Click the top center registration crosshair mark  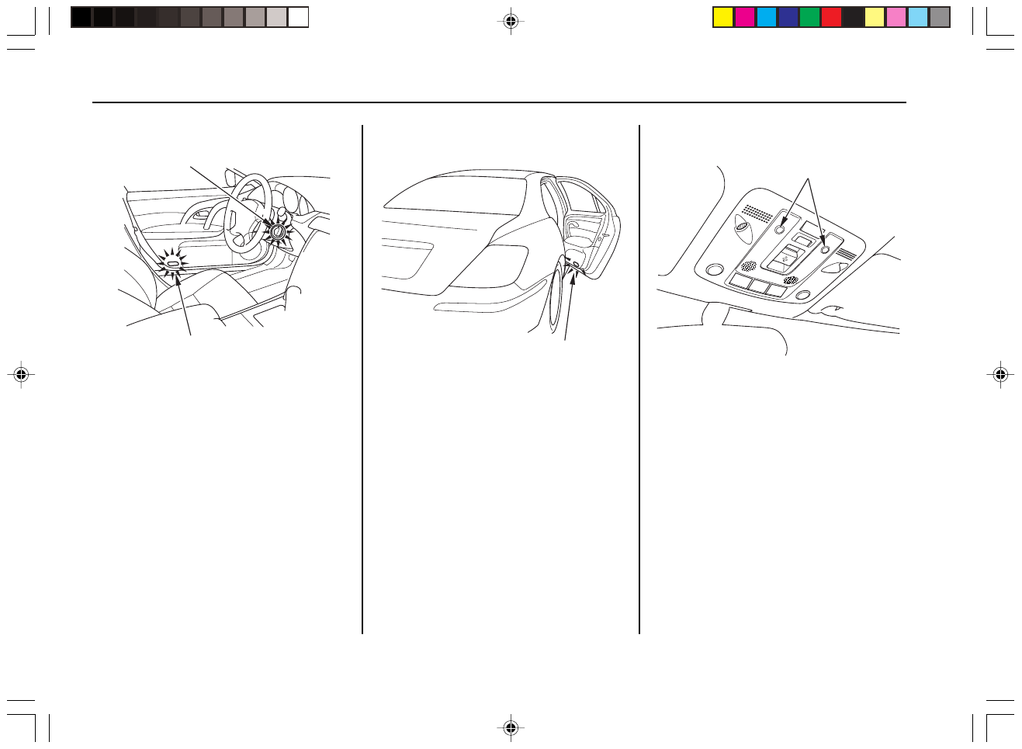click(510, 21)
